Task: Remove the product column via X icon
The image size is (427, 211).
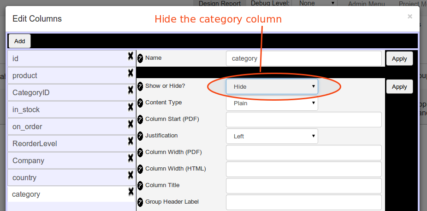Action: 130,73
